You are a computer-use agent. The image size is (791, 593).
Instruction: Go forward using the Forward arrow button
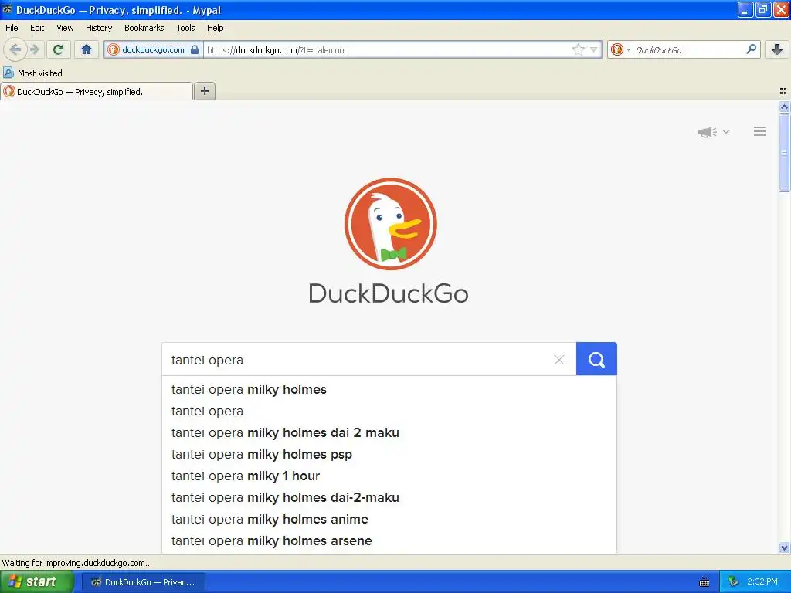click(34, 49)
